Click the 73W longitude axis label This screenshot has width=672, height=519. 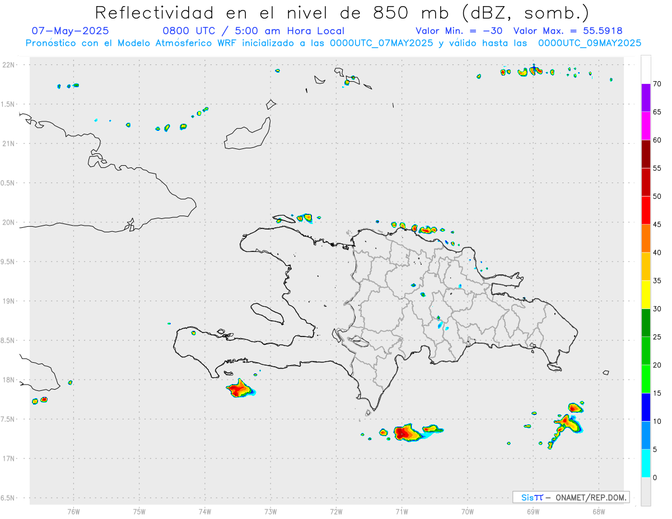pos(270,511)
